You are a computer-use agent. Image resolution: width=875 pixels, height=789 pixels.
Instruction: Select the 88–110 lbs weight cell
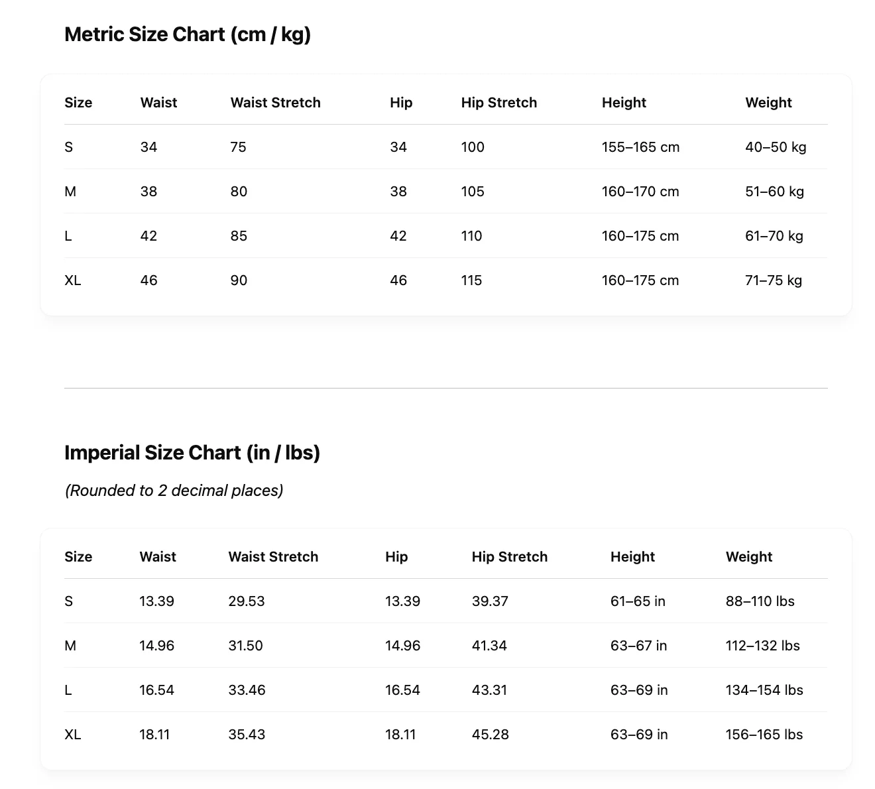[760, 601]
